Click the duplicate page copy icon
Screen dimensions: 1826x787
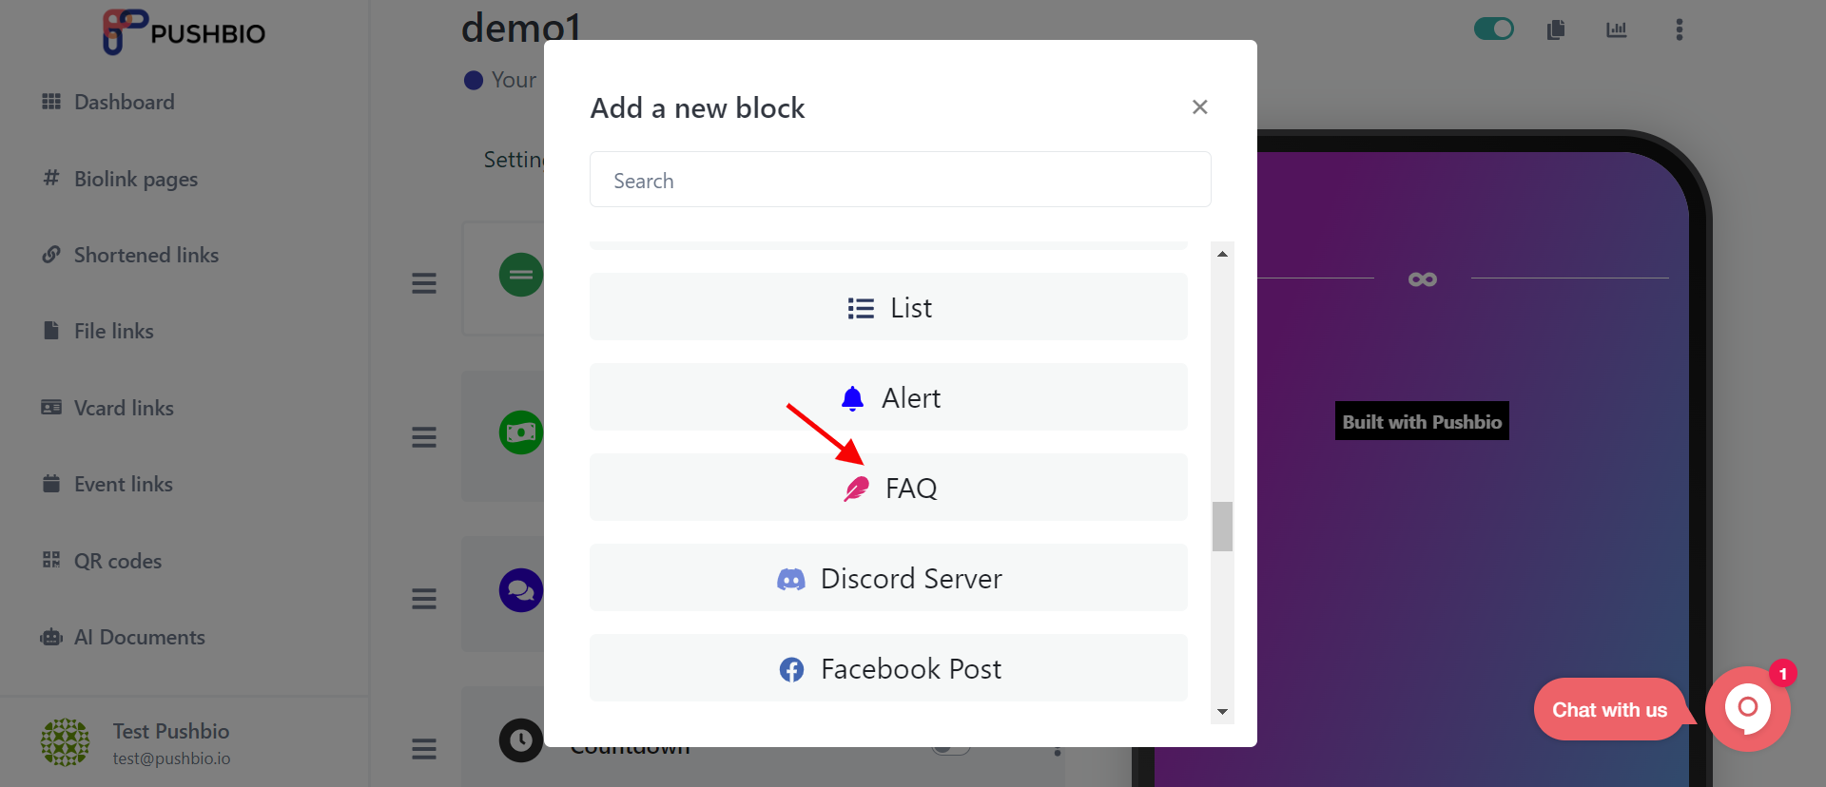pyautogui.click(x=1556, y=29)
